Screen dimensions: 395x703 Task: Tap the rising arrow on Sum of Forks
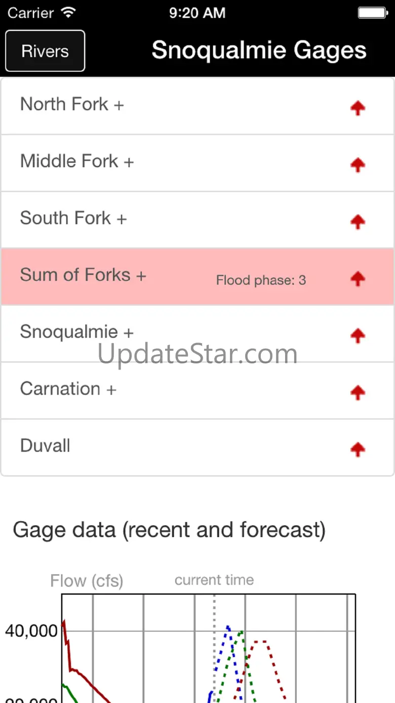[358, 278]
